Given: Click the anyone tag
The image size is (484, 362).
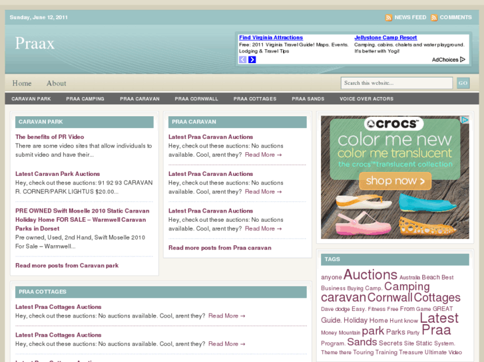Looking at the screenshot, I should 332,277.
